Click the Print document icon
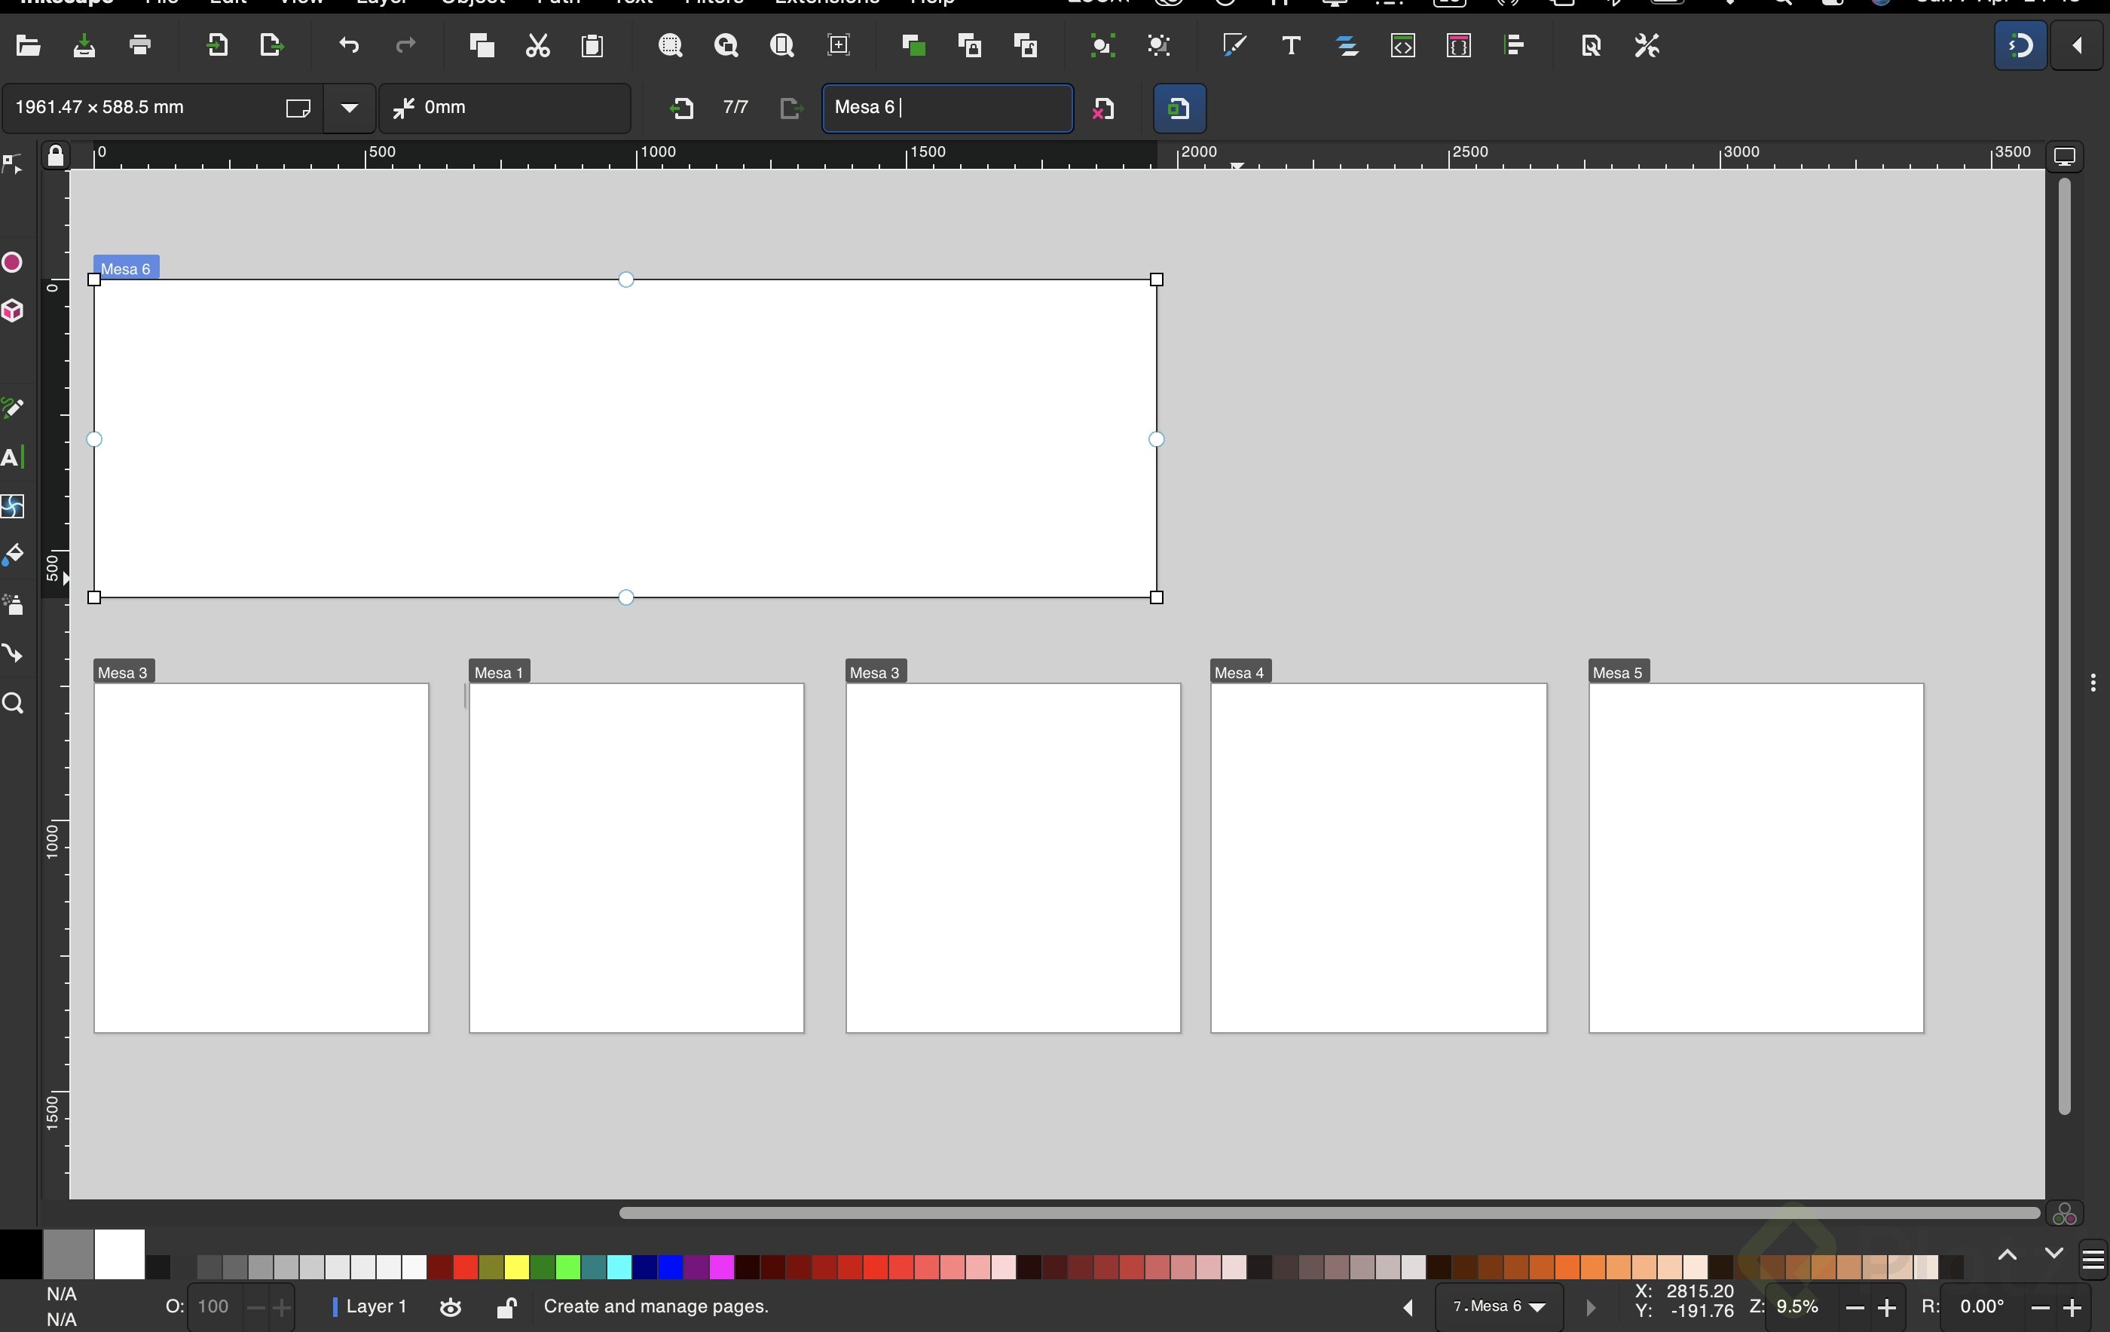 click(x=140, y=45)
